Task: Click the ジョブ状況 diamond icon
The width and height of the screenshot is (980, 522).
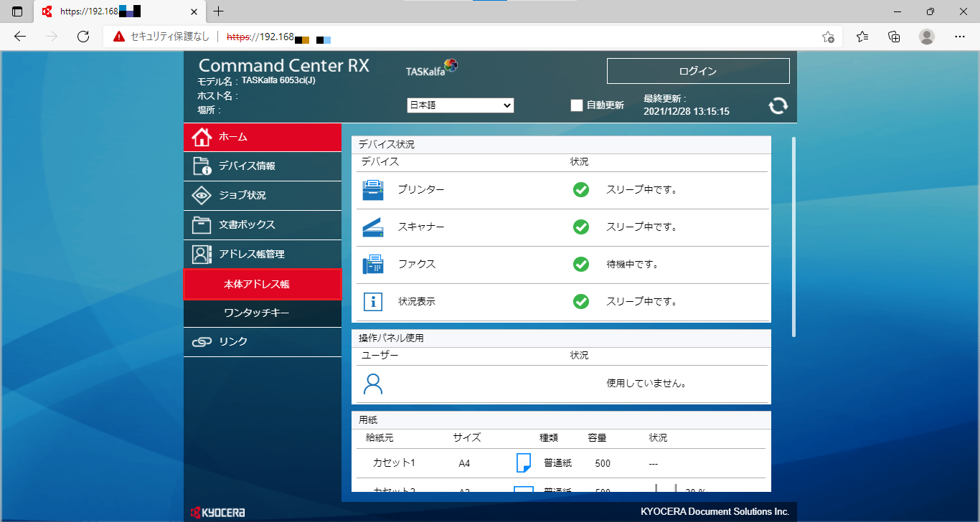Action: (x=202, y=195)
